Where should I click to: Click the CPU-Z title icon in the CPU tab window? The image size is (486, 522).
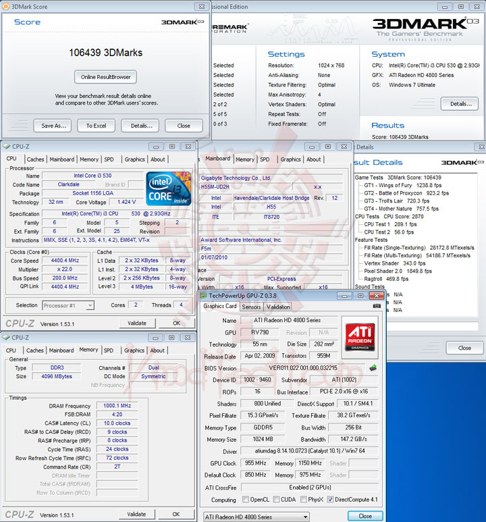point(6,147)
